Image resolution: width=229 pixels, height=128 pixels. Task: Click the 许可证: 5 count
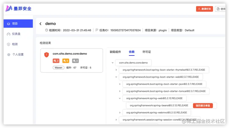(86, 68)
